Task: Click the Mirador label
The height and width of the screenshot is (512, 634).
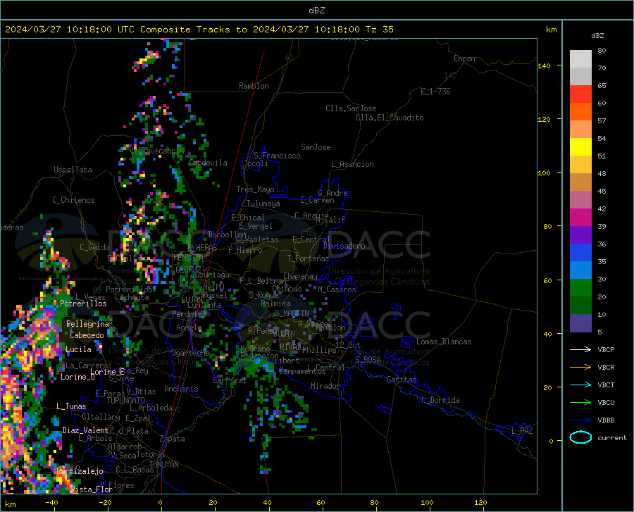Action: pyautogui.click(x=325, y=386)
